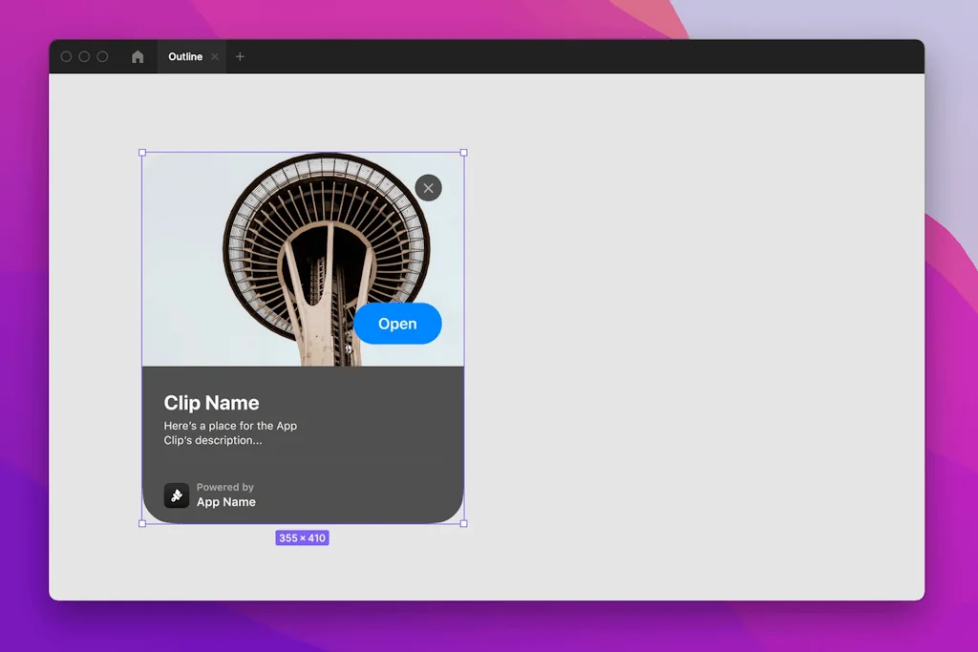Select the Clip Name heading text
The height and width of the screenshot is (652, 978).
coord(211,402)
